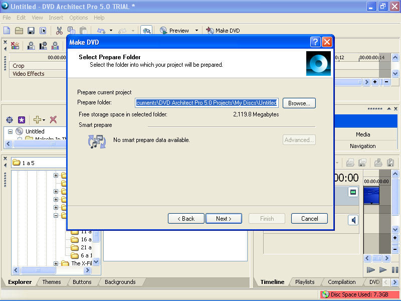Open the Options menu

79,18
